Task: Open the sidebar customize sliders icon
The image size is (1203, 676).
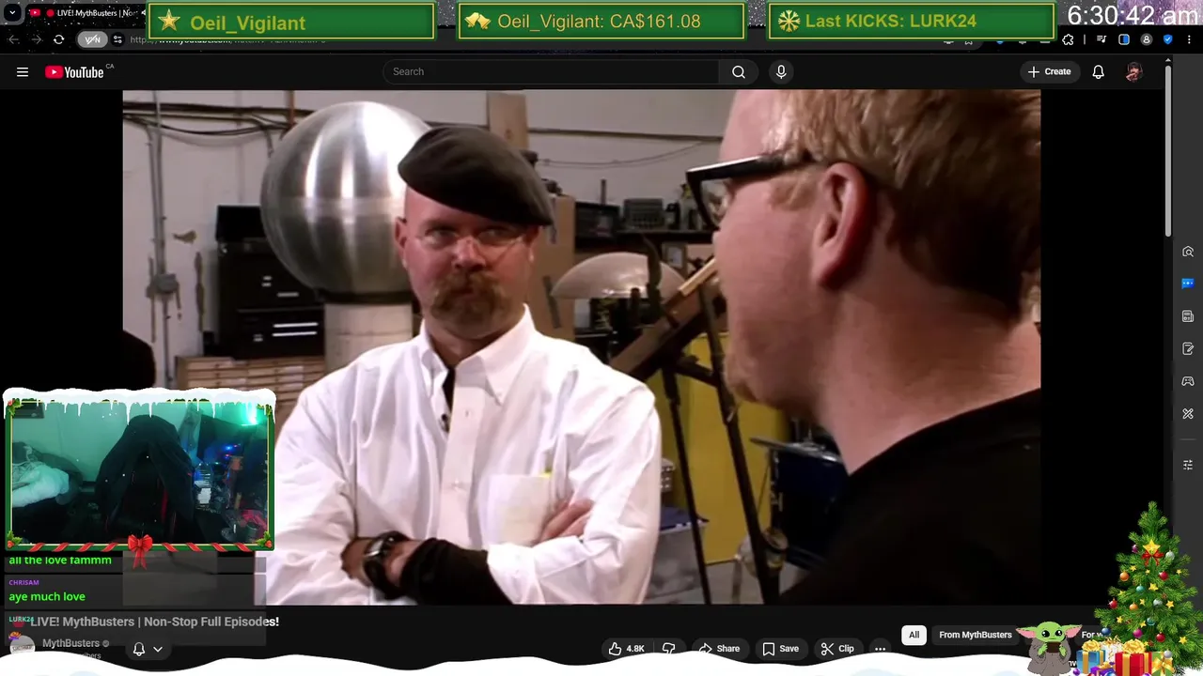Action: pyautogui.click(x=1188, y=465)
